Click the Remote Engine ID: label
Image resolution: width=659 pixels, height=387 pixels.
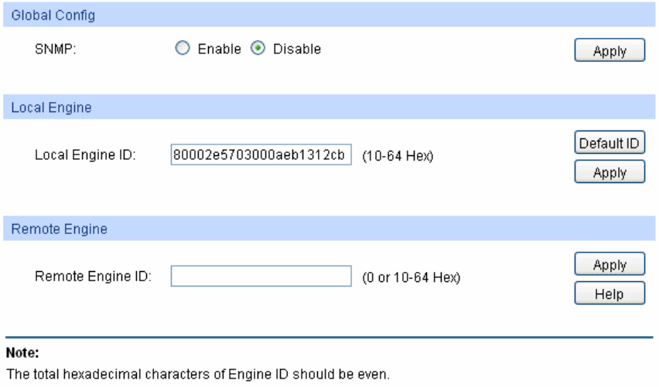pos(92,276)
